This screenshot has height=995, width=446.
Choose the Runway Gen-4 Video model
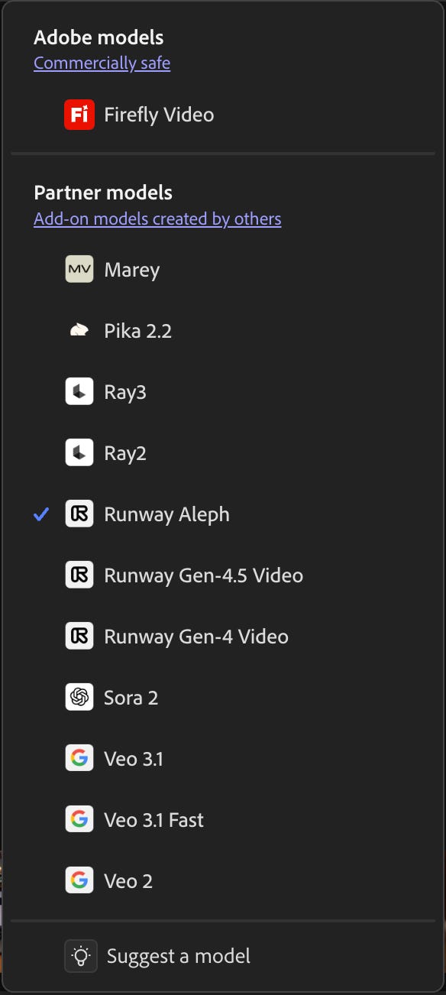[x=196, y=636]
